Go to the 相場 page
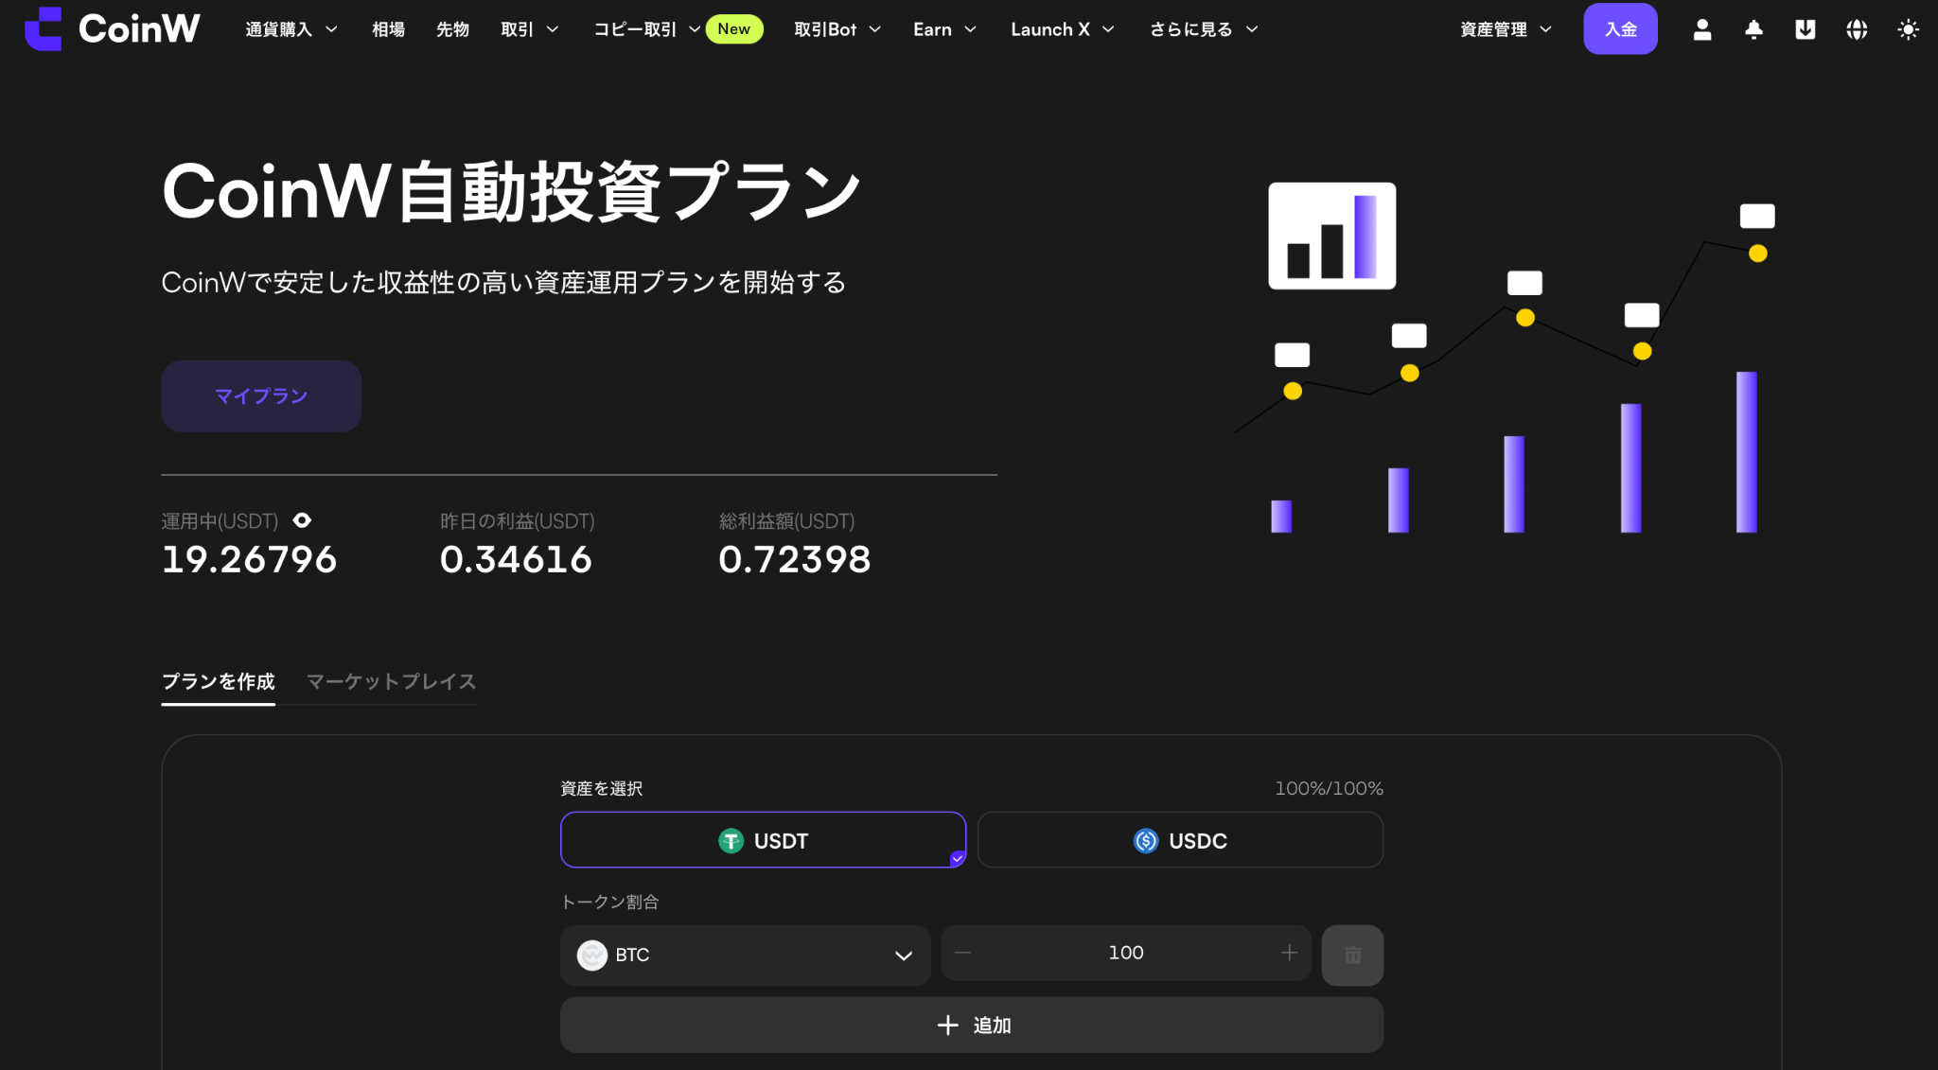 pos(388,29)
